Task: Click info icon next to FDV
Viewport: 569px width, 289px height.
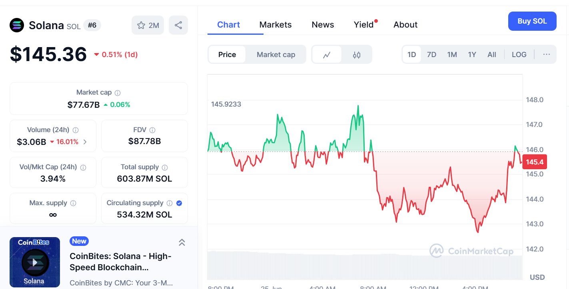Action: [x=152, y=130]
